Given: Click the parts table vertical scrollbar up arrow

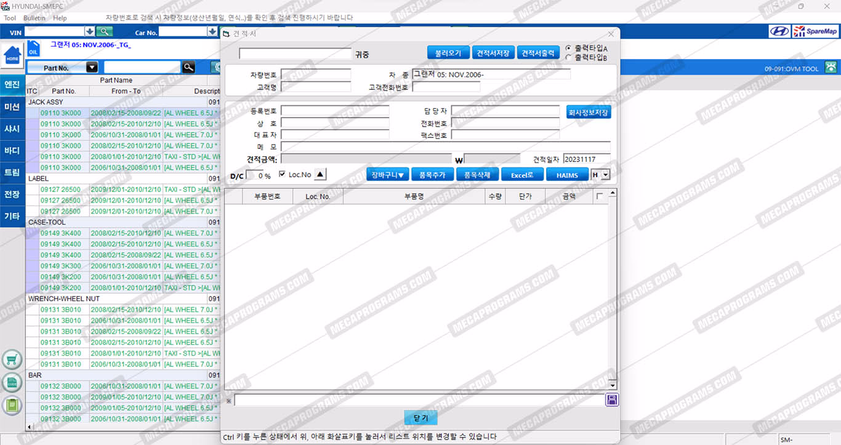Looking at the screenshot, I should [612, 193].
